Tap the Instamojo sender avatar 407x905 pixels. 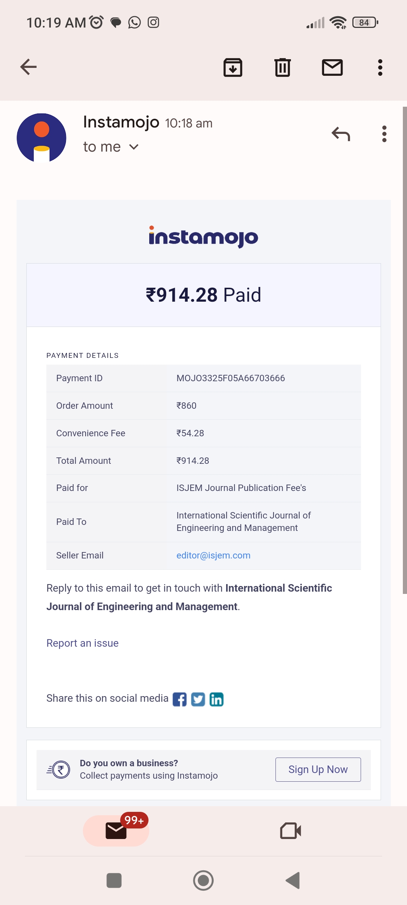pyautogui.click(x=41, y=138)
